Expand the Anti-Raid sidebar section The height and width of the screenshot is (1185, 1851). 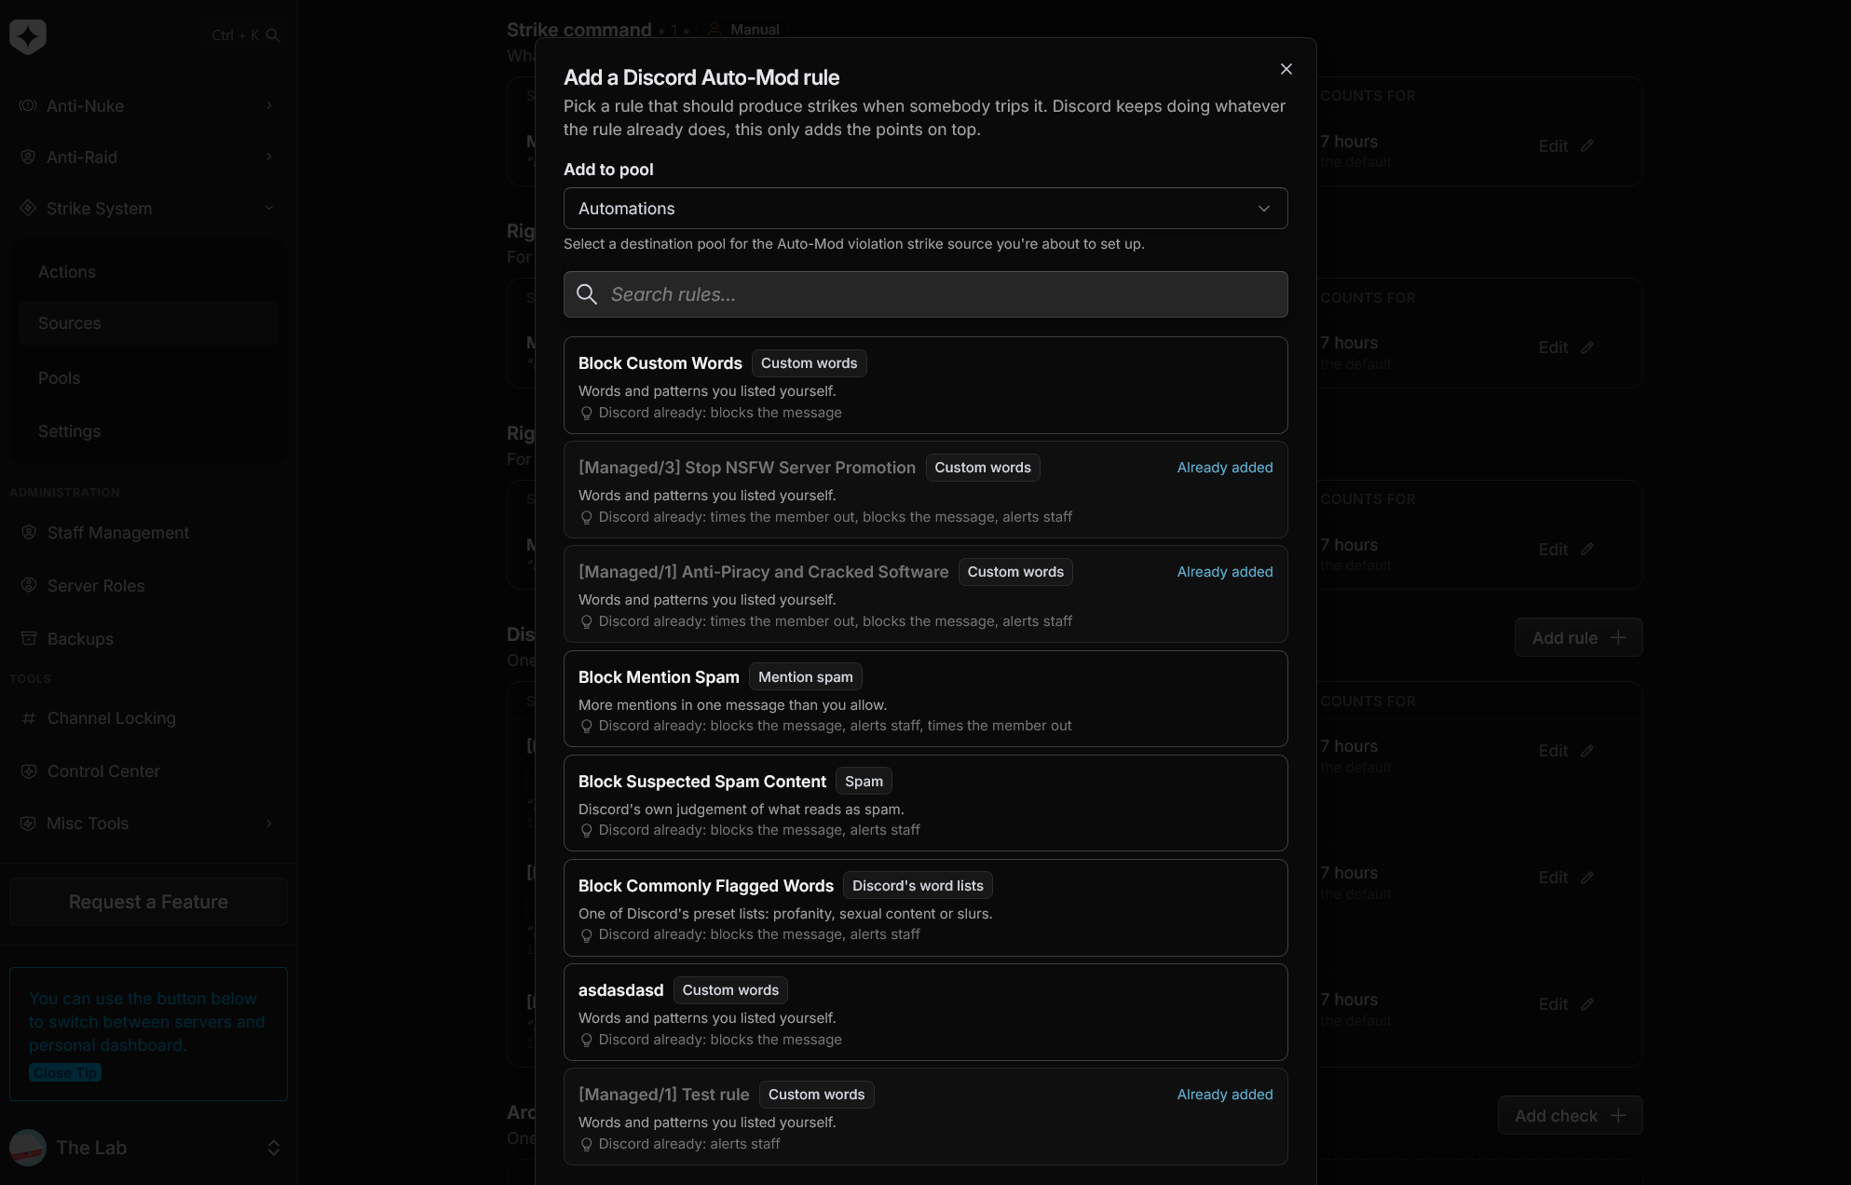(148, 157)
